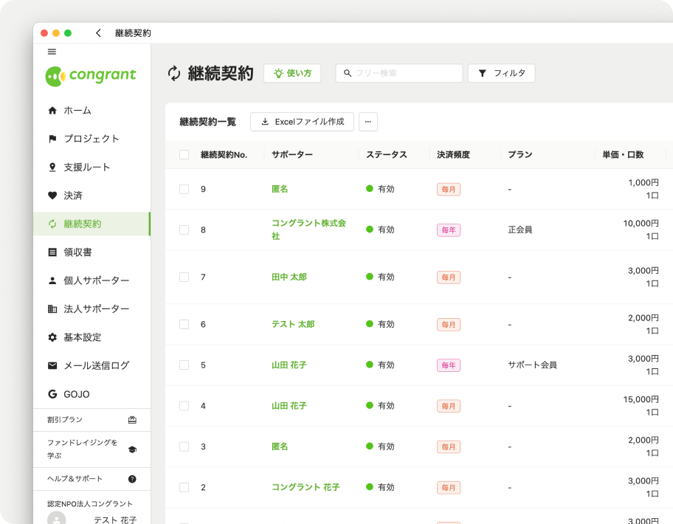This screenshot has height=524, width=673.
Task: Click the G icon beside GOJO
Action: pos(52,394)
